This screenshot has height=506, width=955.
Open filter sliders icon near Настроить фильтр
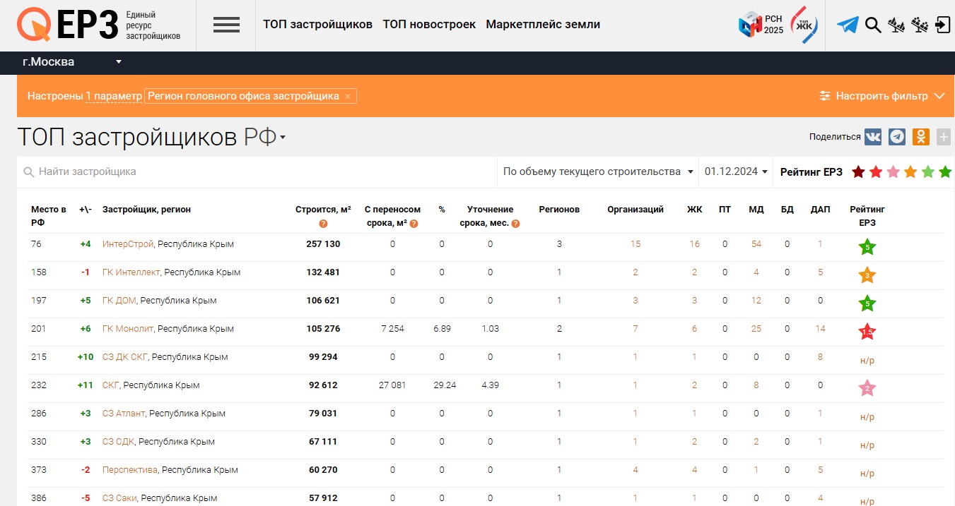(x=825, y=96)
